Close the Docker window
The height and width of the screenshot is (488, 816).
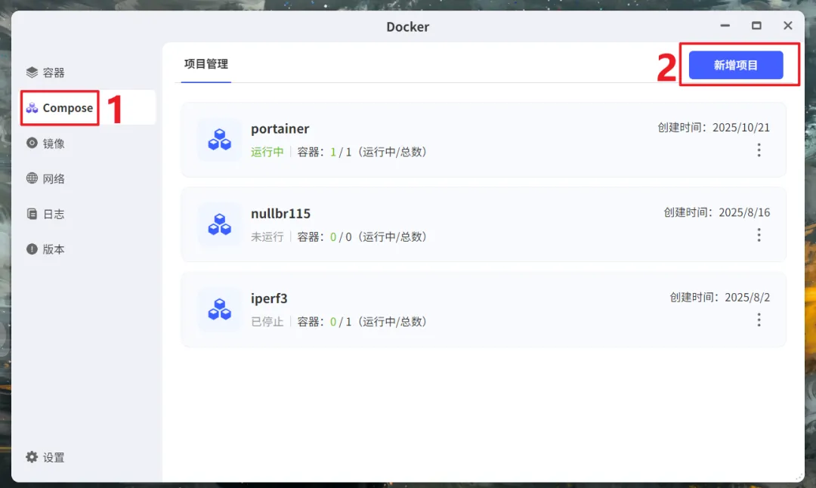click(788, 26)
